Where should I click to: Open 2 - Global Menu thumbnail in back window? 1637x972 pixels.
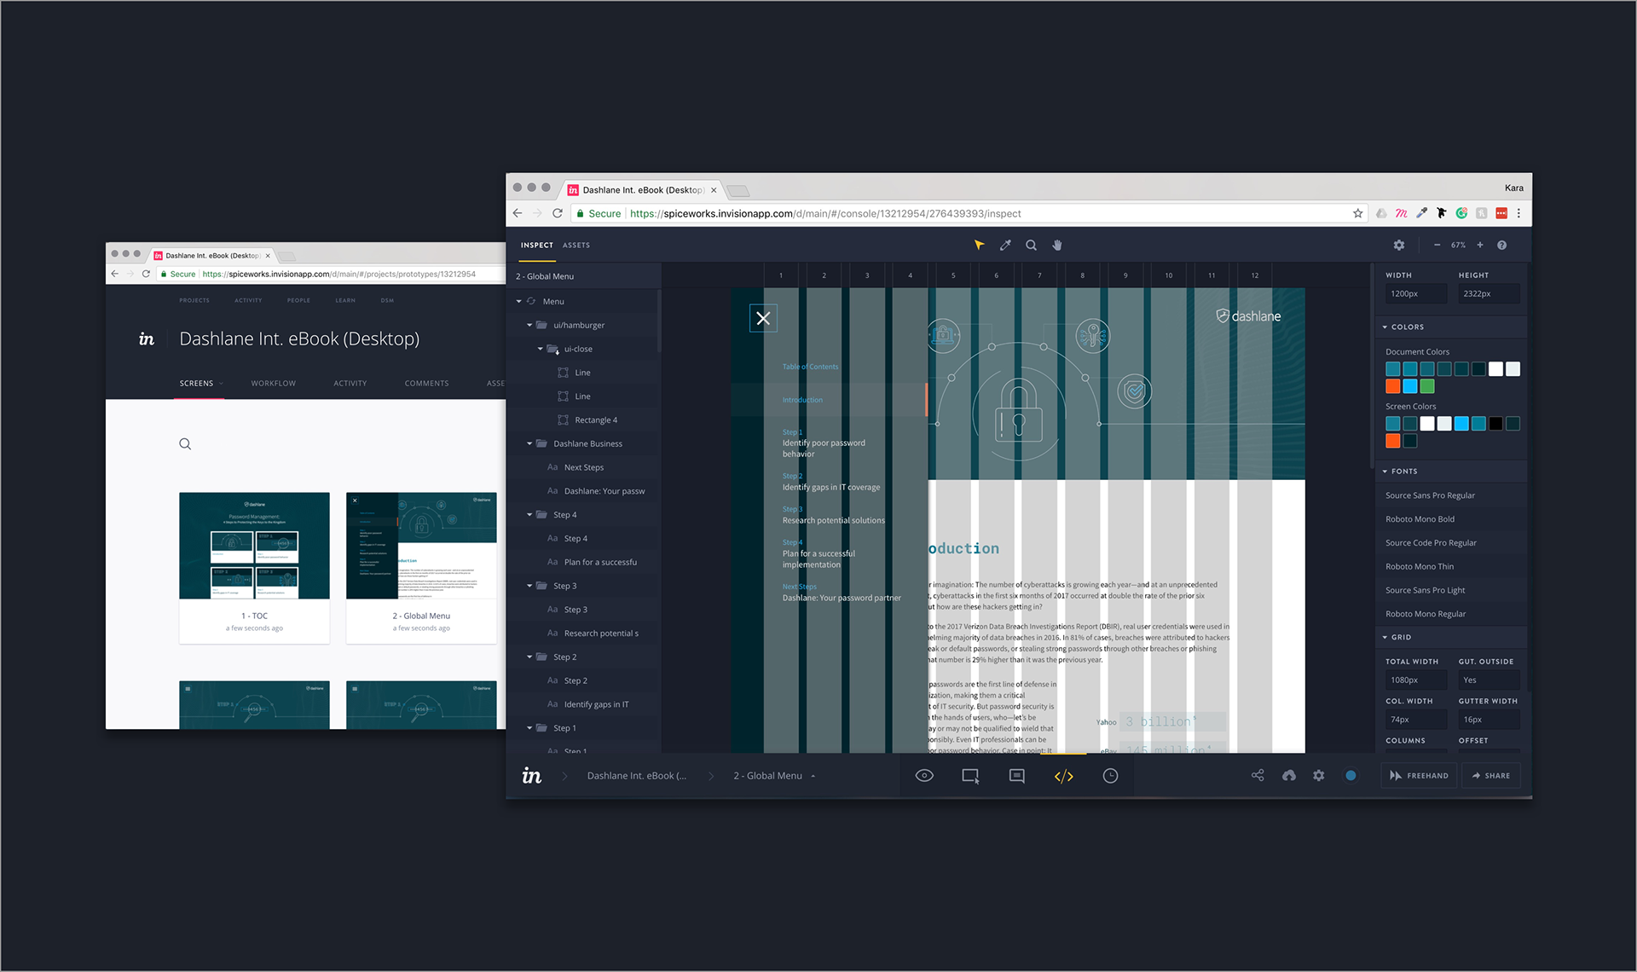pyautogui.click(x=421, y=546)
